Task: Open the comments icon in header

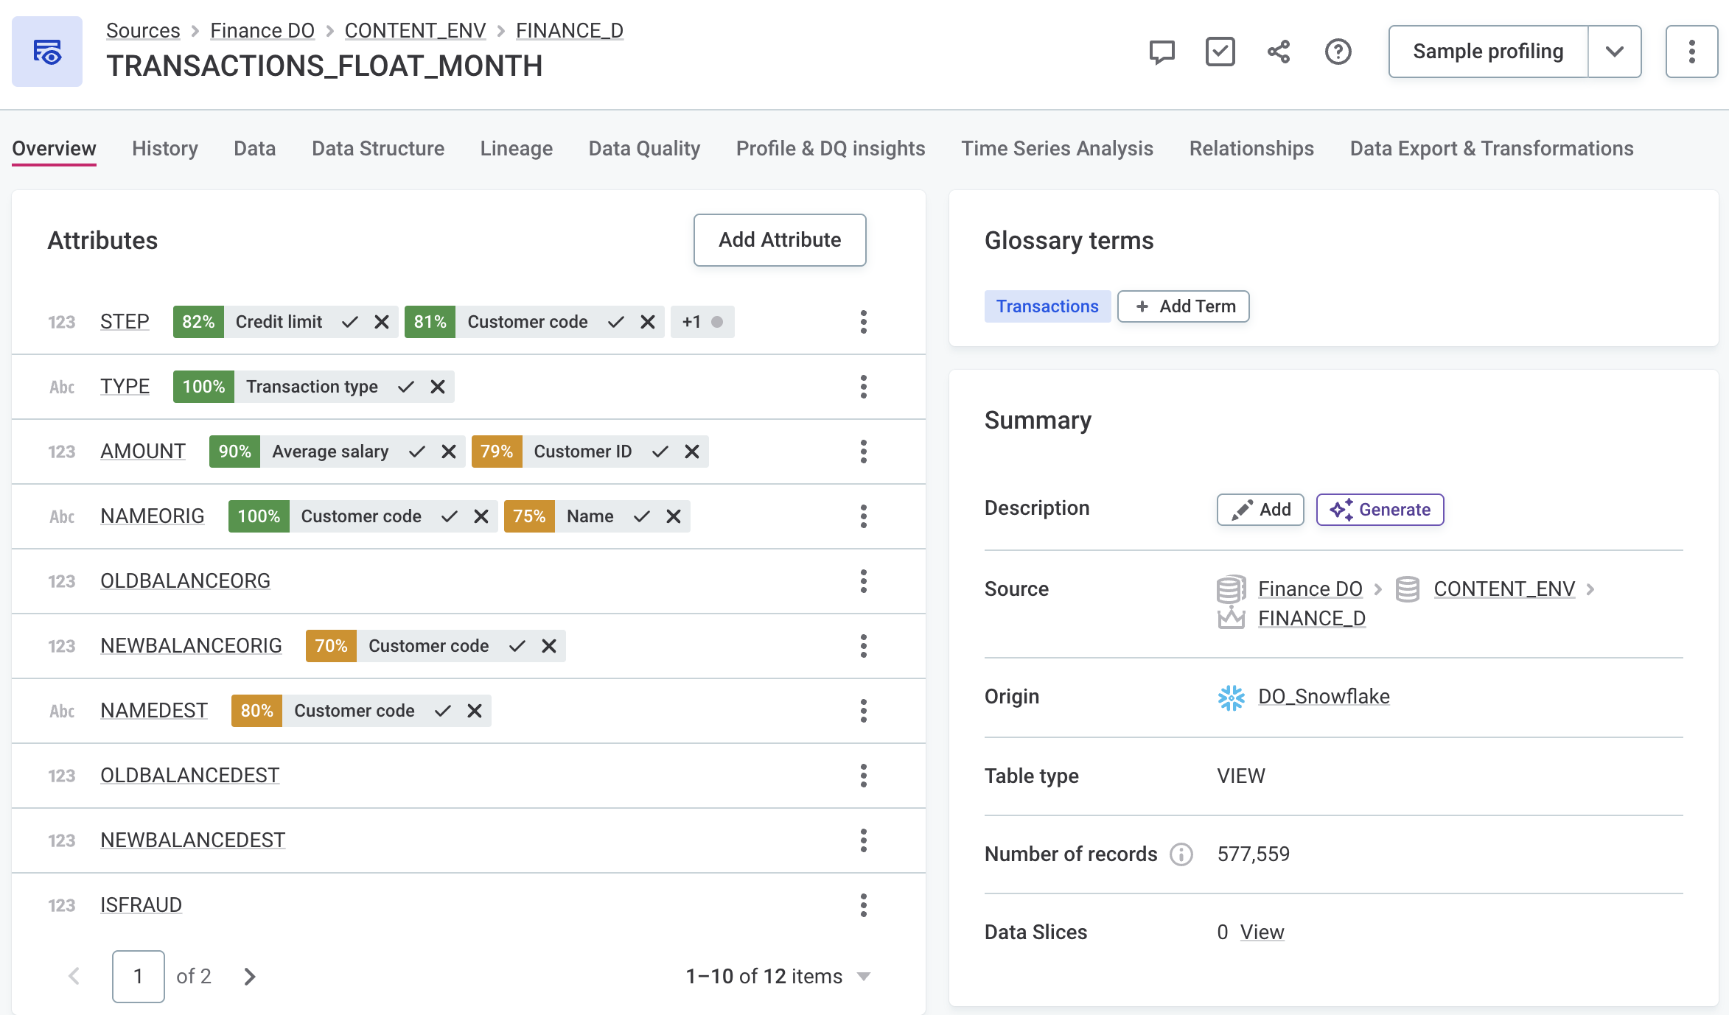Action: (x=1162, y=52)
